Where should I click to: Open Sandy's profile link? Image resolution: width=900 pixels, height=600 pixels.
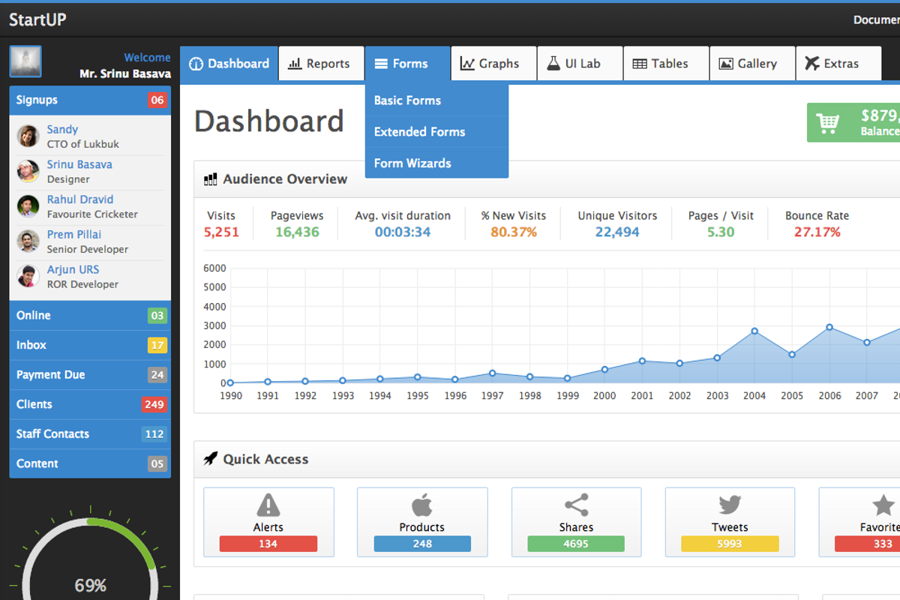coord(62,130)
